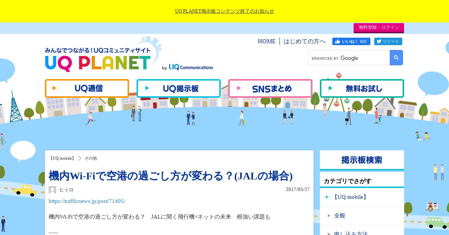449x235 pixels.
Task: Click the arrow beside sidebar 【UQ mobile】
Action: coord(327,197)
